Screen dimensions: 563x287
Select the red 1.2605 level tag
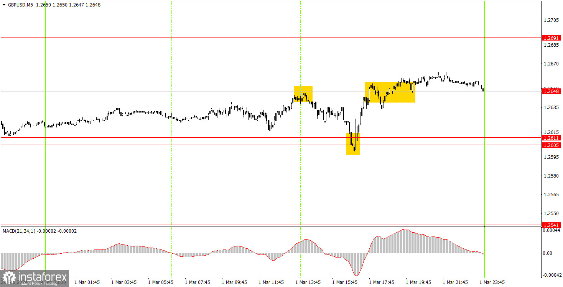(551, 145)
